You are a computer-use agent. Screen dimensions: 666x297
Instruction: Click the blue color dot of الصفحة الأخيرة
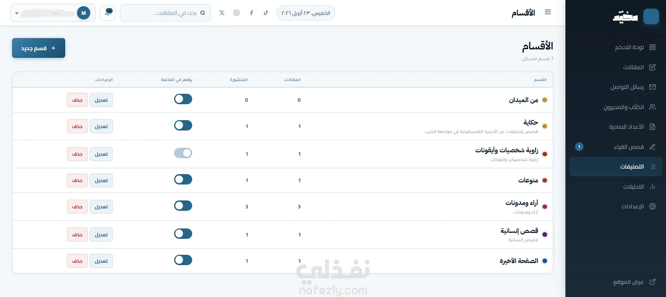pos(545,261)
